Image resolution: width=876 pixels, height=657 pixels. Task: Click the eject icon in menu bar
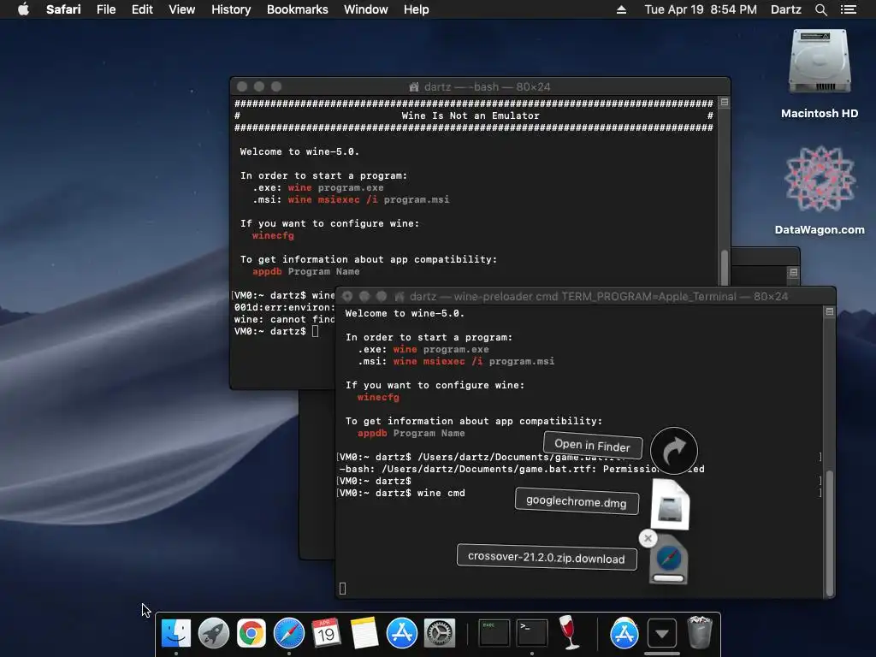621,9
